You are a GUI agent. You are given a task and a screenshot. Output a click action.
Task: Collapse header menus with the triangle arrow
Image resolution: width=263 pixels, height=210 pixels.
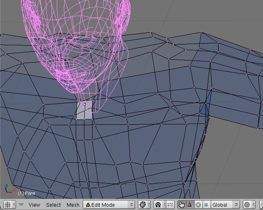coord(21,205)
